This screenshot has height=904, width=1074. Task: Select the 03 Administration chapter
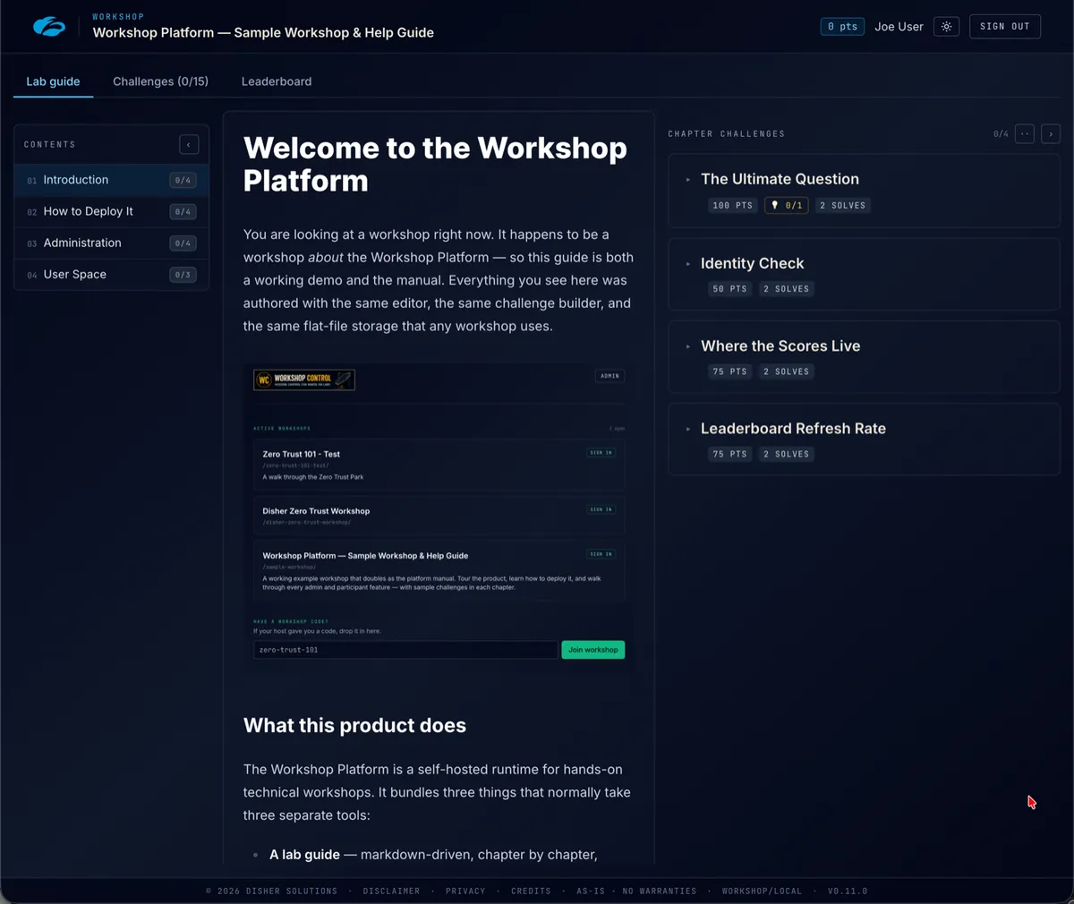tap(112, 243)
